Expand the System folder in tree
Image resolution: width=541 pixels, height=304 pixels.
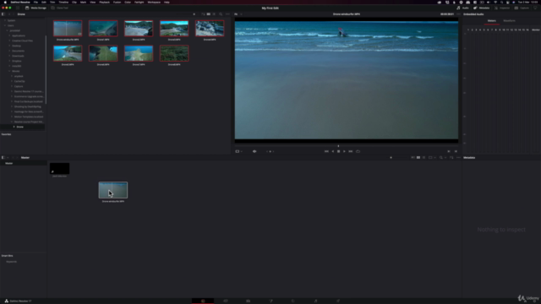tap(5, 20)
